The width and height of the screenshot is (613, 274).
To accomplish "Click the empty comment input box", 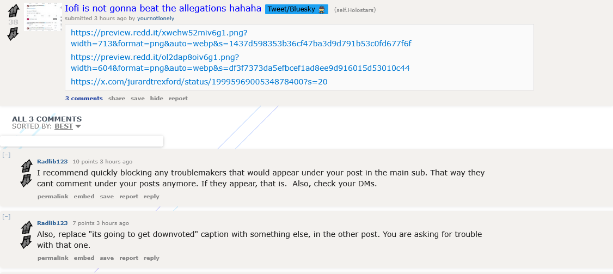I will (82, 141).
